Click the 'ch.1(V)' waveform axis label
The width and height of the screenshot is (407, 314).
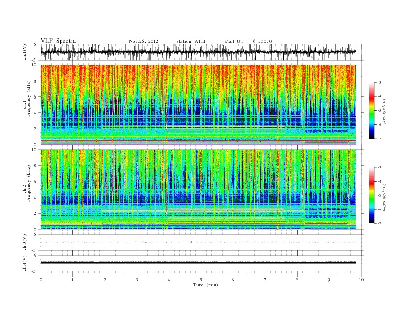pos(25,52)
